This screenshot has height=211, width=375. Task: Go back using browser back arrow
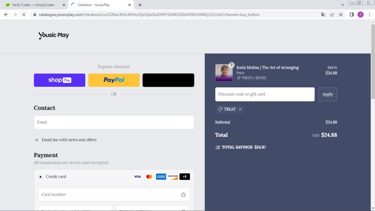tap(6, 15)
